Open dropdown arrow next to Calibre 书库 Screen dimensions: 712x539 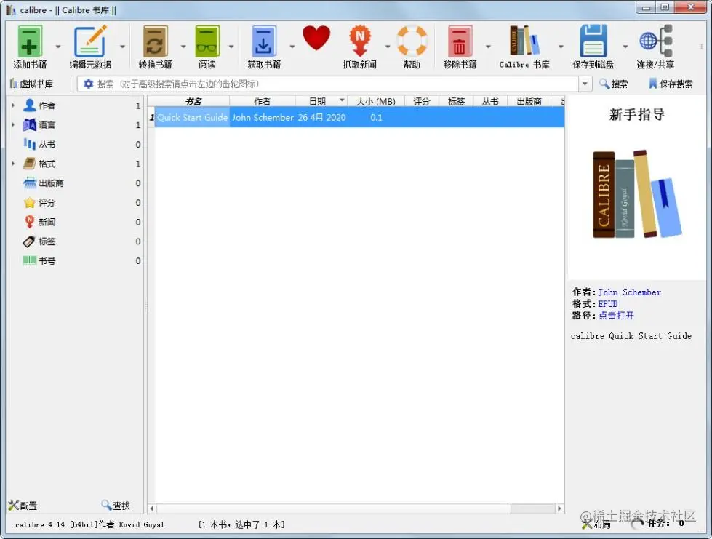[x=561, y=47]
